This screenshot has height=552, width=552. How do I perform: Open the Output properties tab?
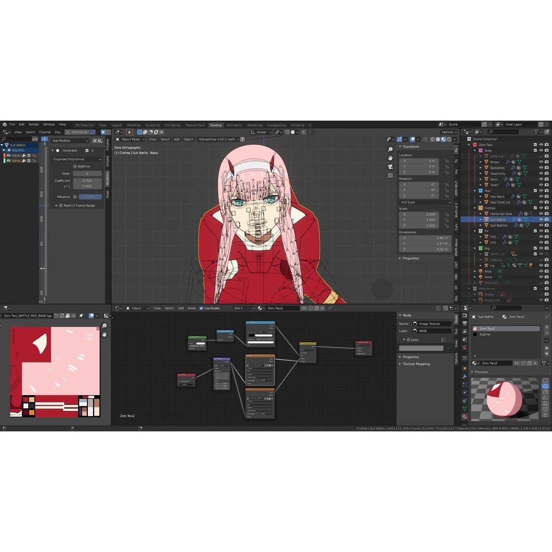pyautogui.click(x=465, y=324)
